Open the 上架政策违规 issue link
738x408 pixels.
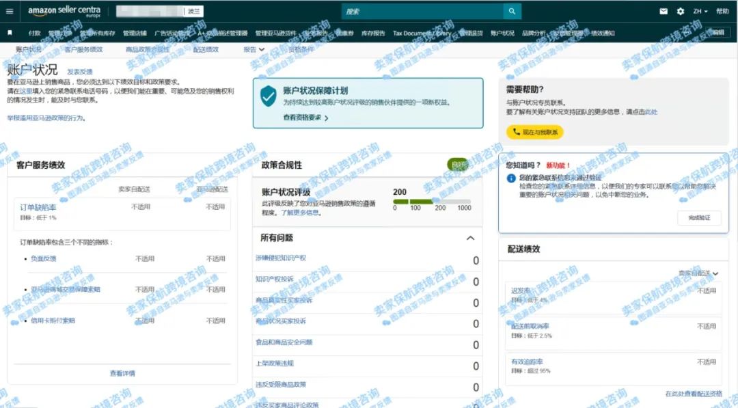point(275,364)
